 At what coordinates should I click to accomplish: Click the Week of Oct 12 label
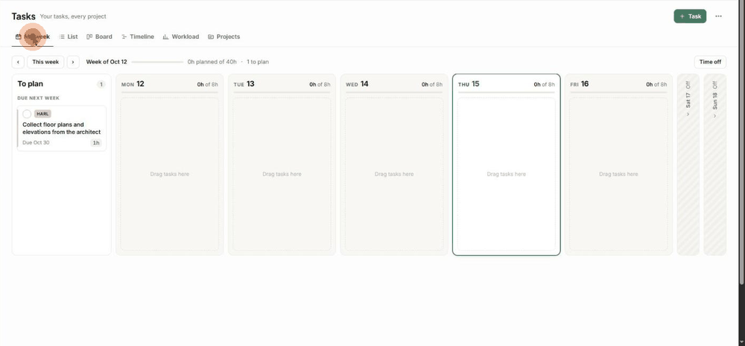coord(107,62)
